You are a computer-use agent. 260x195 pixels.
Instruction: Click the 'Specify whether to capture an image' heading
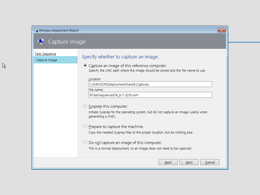point(120,57)
